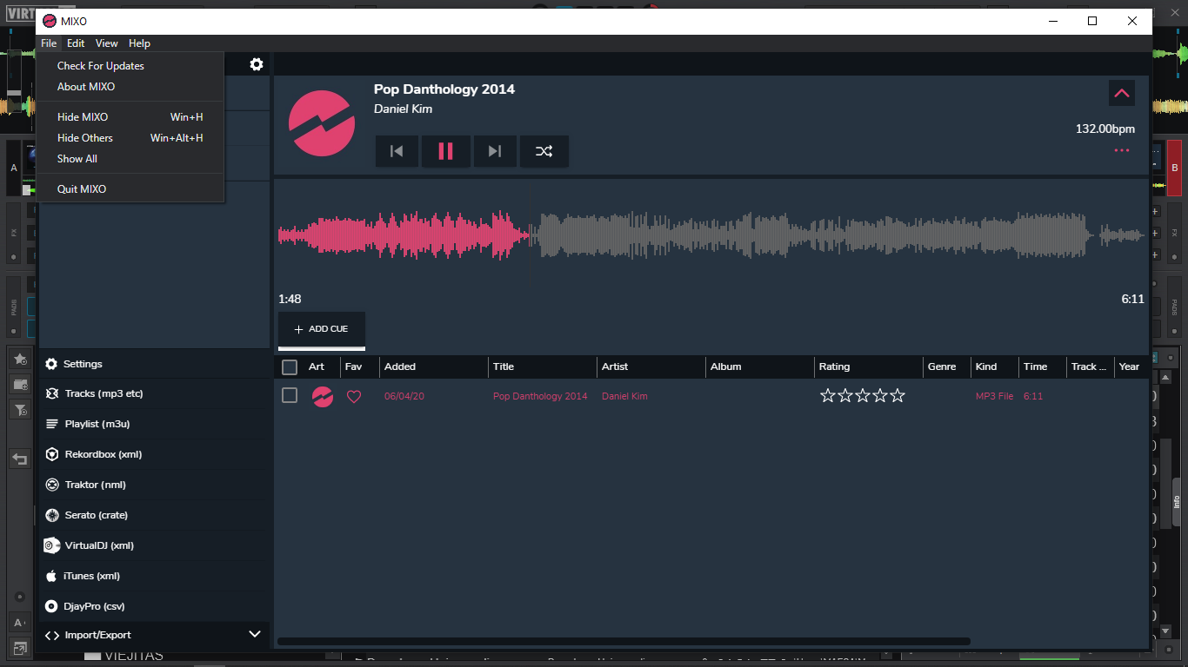The image size is (1188, 667).
Task: Click the pop-out window icon in VirtualDJ's corner
Action: click(19, 647)
